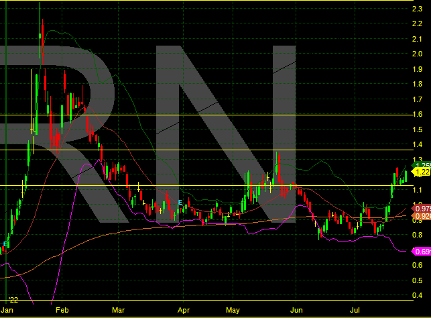Screen dimensions: 431x318
Task: Click the orange 0.92 moving average tag
Action: (x=422, y=216)
